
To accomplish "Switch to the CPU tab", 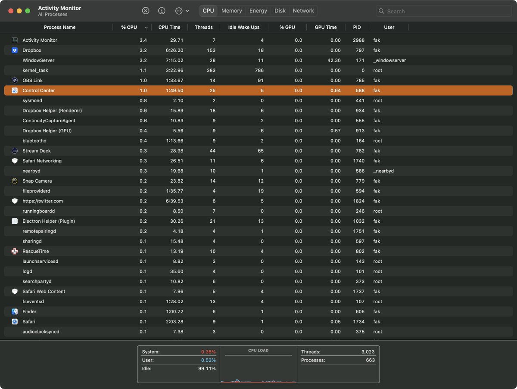I will 209,11.
